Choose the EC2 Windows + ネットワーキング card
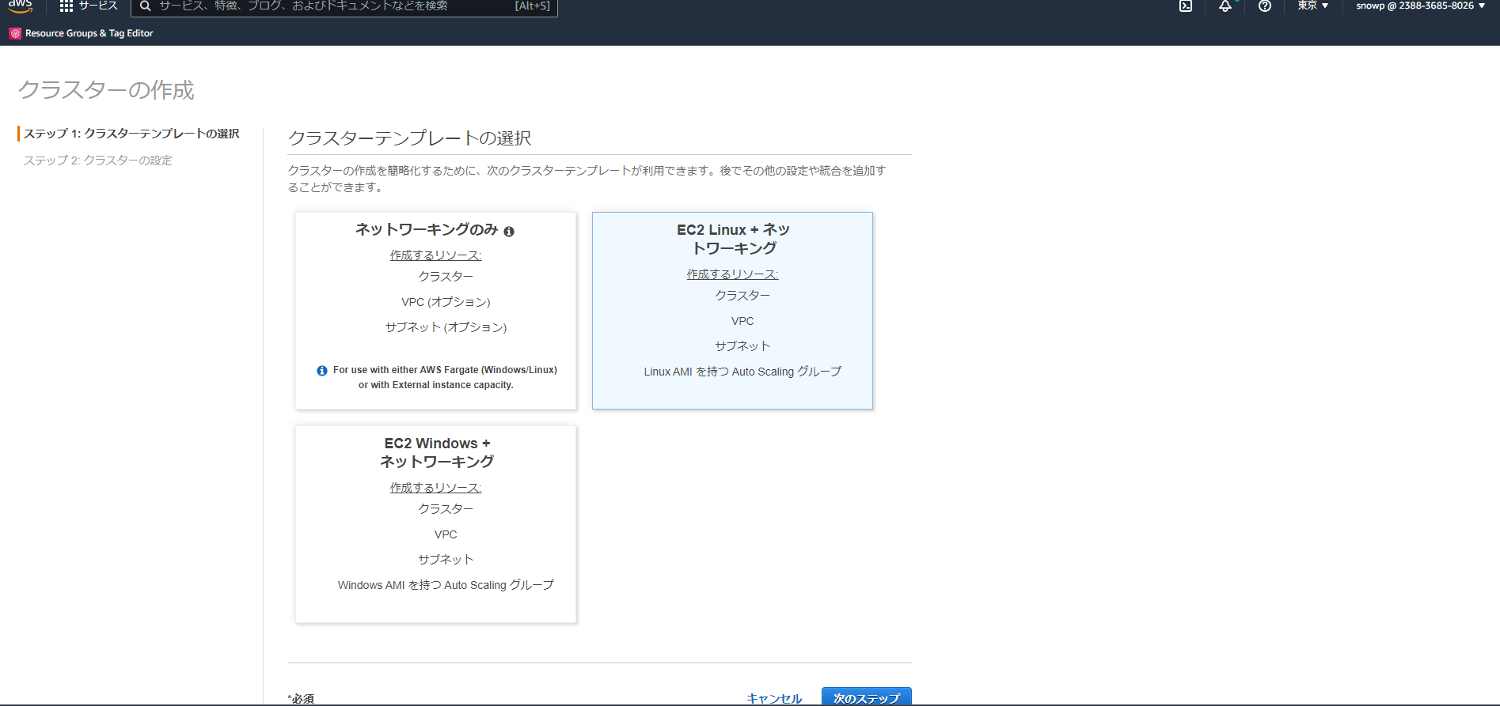The width and height of the screenshot is (1500, 706). tap(435, 524)
